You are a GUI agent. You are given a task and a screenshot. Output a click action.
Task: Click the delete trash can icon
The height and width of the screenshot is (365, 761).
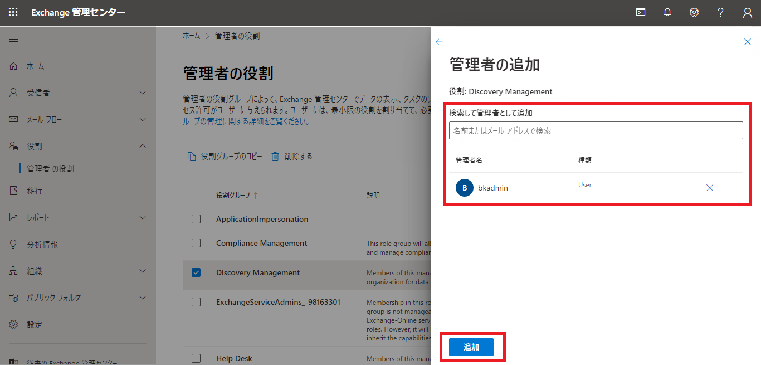point(275,157)
